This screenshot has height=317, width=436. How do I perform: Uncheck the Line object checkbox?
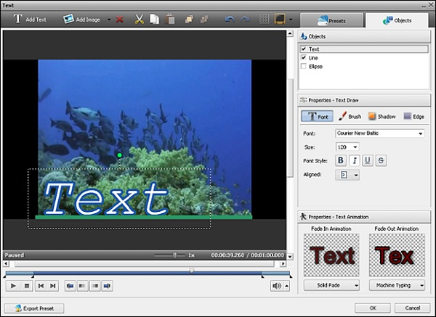coord(304,57)
